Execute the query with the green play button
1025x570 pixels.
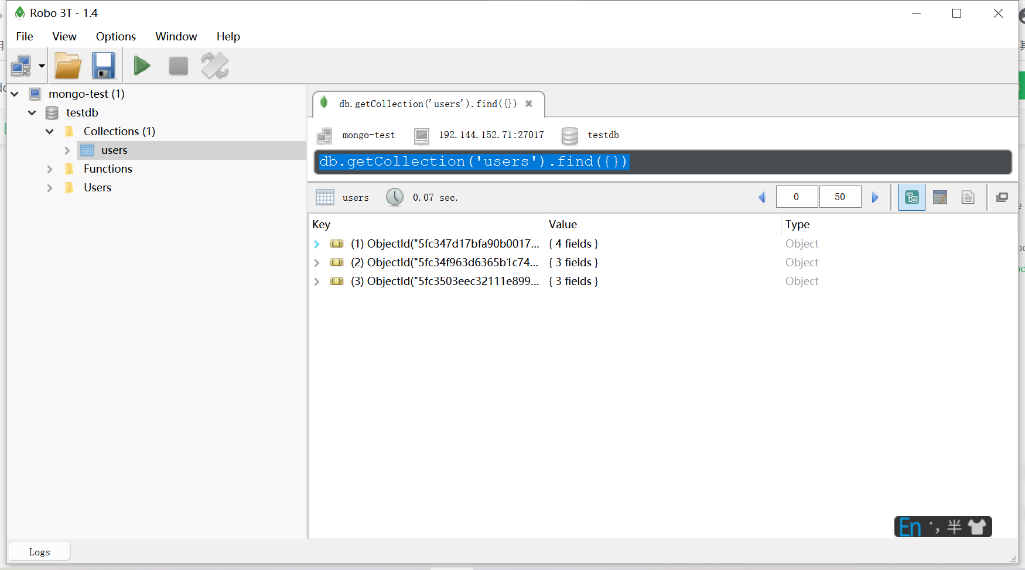[142, 66]
